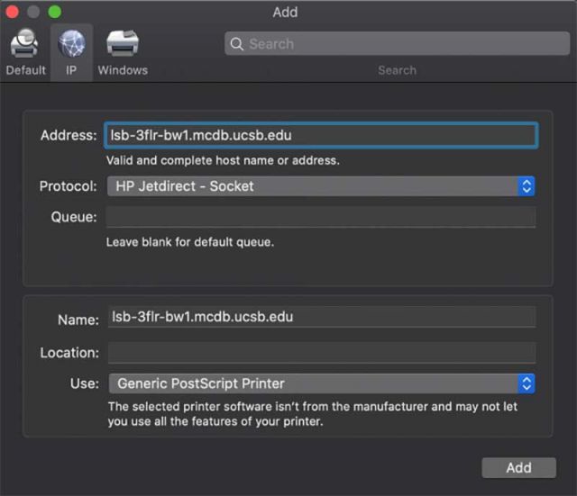Click the green zoom window button

[x=55, y=12]
